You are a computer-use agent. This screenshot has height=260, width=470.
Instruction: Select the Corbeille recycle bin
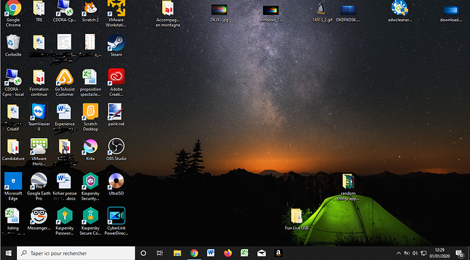pos(13,46)
